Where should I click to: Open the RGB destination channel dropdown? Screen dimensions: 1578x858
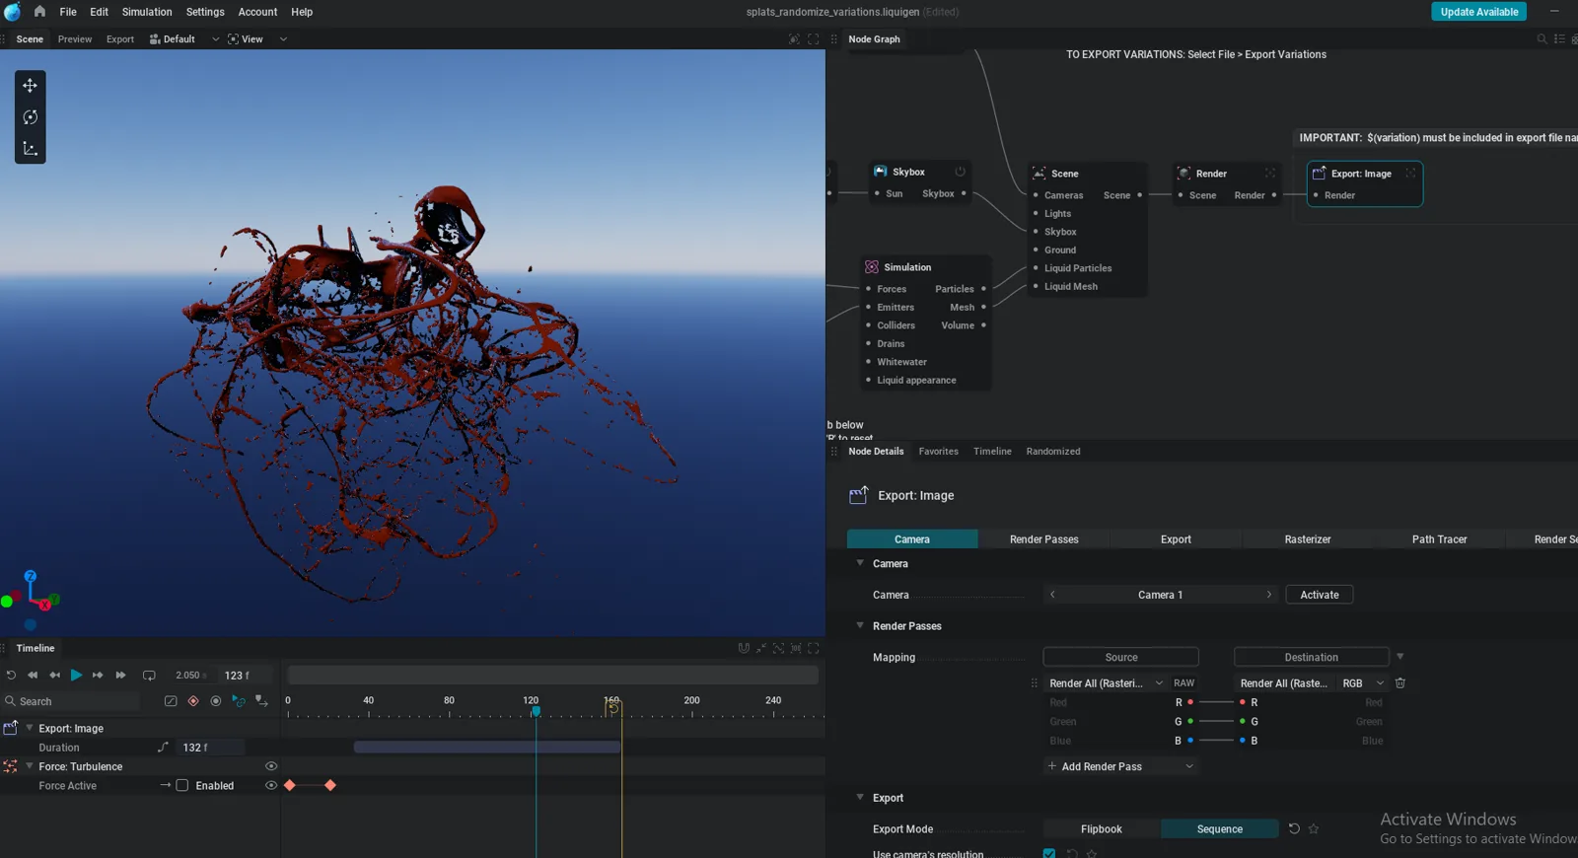click(x=1363, y=683)
